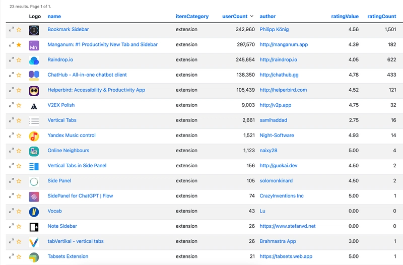Image resolution: width=403 pixels, height=265 pixels.
Task: Select the 342,960 userCount cell
Action: (x=245, y=29)
